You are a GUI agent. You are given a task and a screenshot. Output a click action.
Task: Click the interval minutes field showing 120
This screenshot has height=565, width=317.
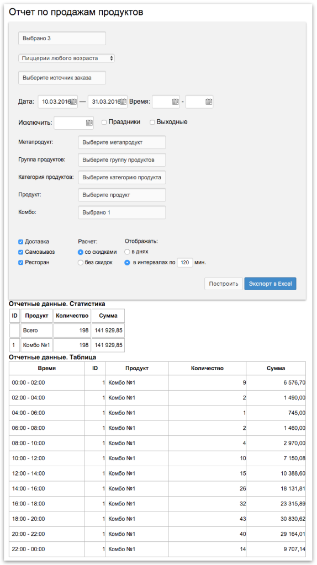pyautogui.click(x=185, y=263)
